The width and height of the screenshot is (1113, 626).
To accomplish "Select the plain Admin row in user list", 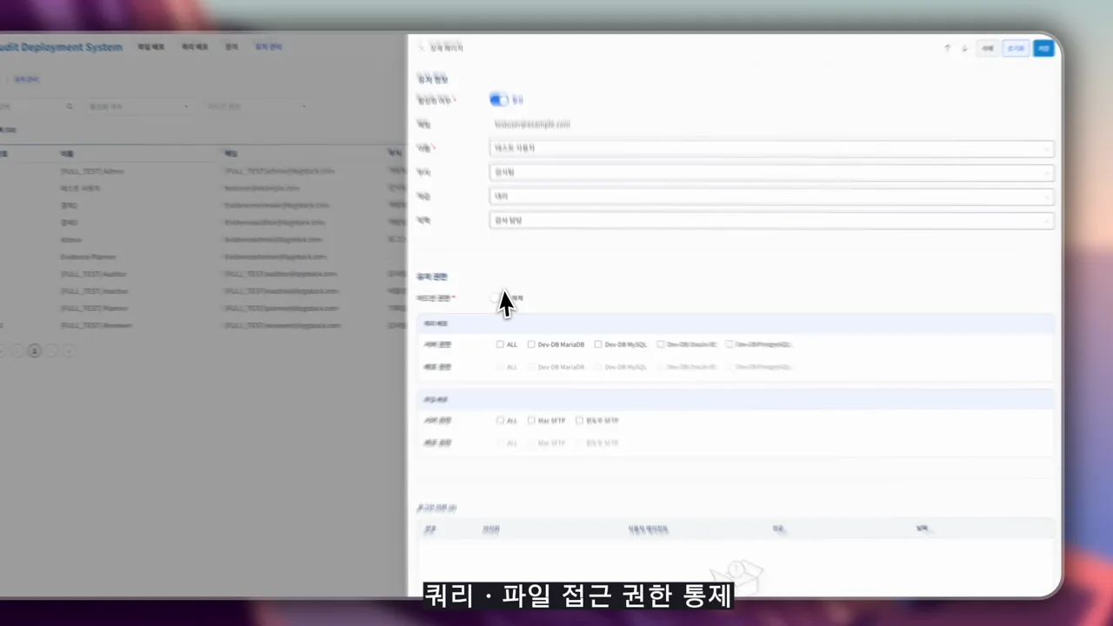I will click(204, 239).
